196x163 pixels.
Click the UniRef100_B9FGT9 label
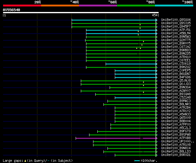click(x=176, y=131)
